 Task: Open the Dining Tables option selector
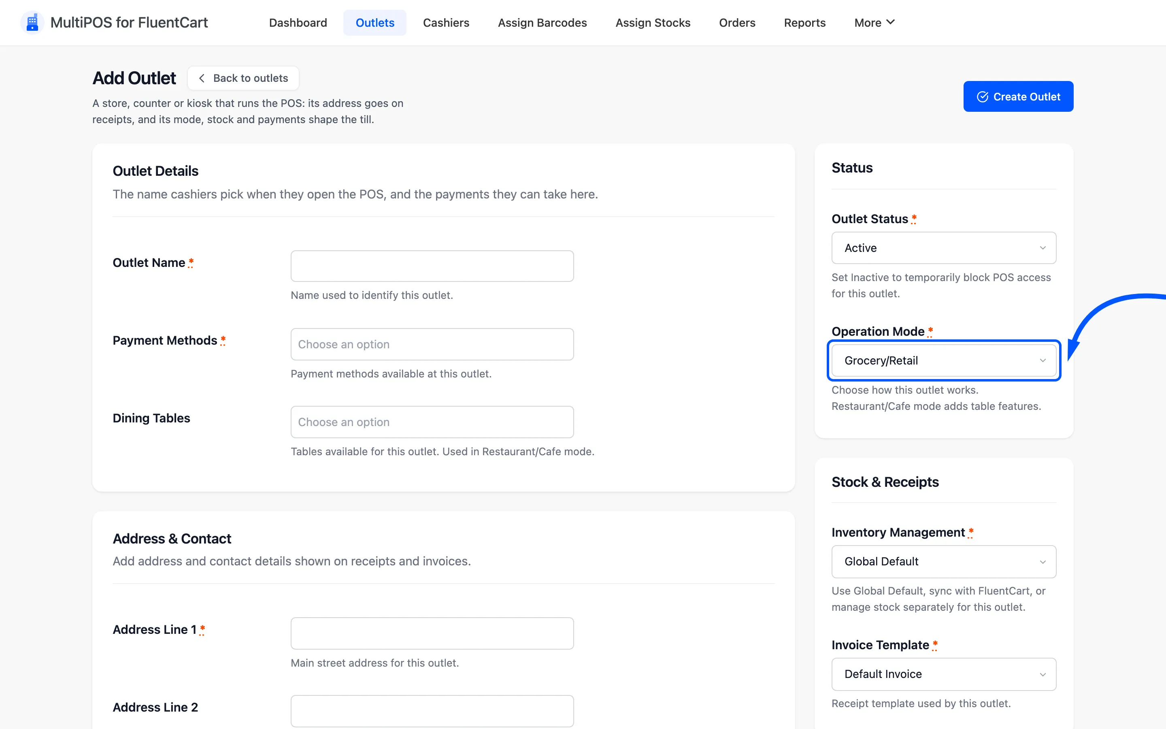(x=432, y=422)
